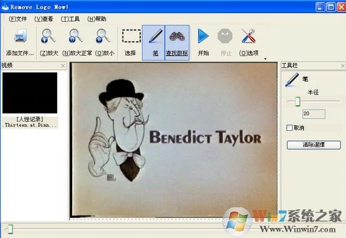Toggle the 取消 (Cancel) checkbox
346x238 pixels.
[x=290, y=128]
